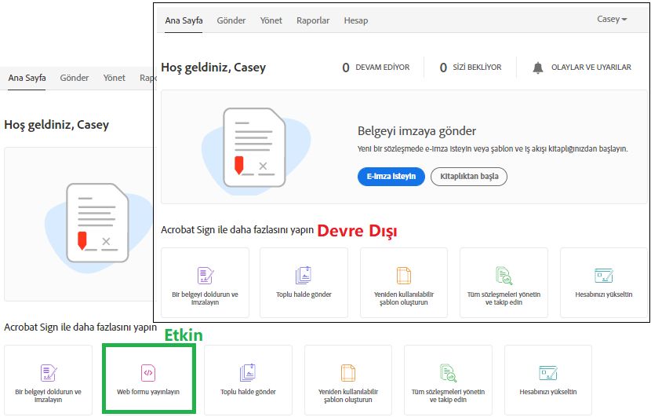Open Yönet tab in background window
This screenshot has width=651, height=417.
pos(115,78)
